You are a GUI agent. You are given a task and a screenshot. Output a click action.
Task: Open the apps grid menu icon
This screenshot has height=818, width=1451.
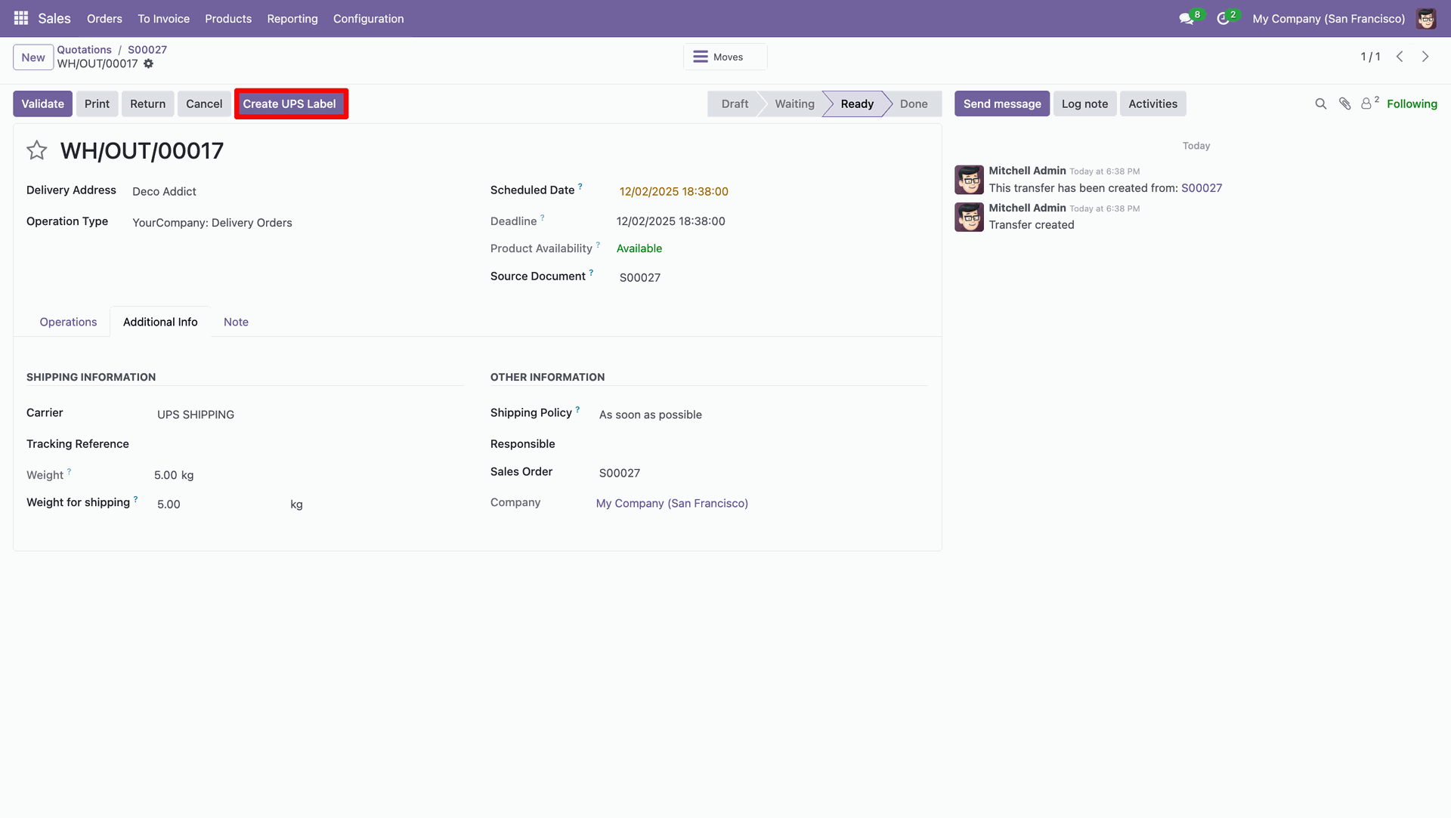[x=21, y=18]
